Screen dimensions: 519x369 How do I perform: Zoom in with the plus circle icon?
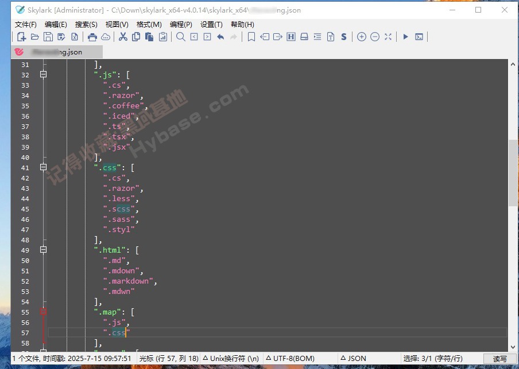pos(362,37)
